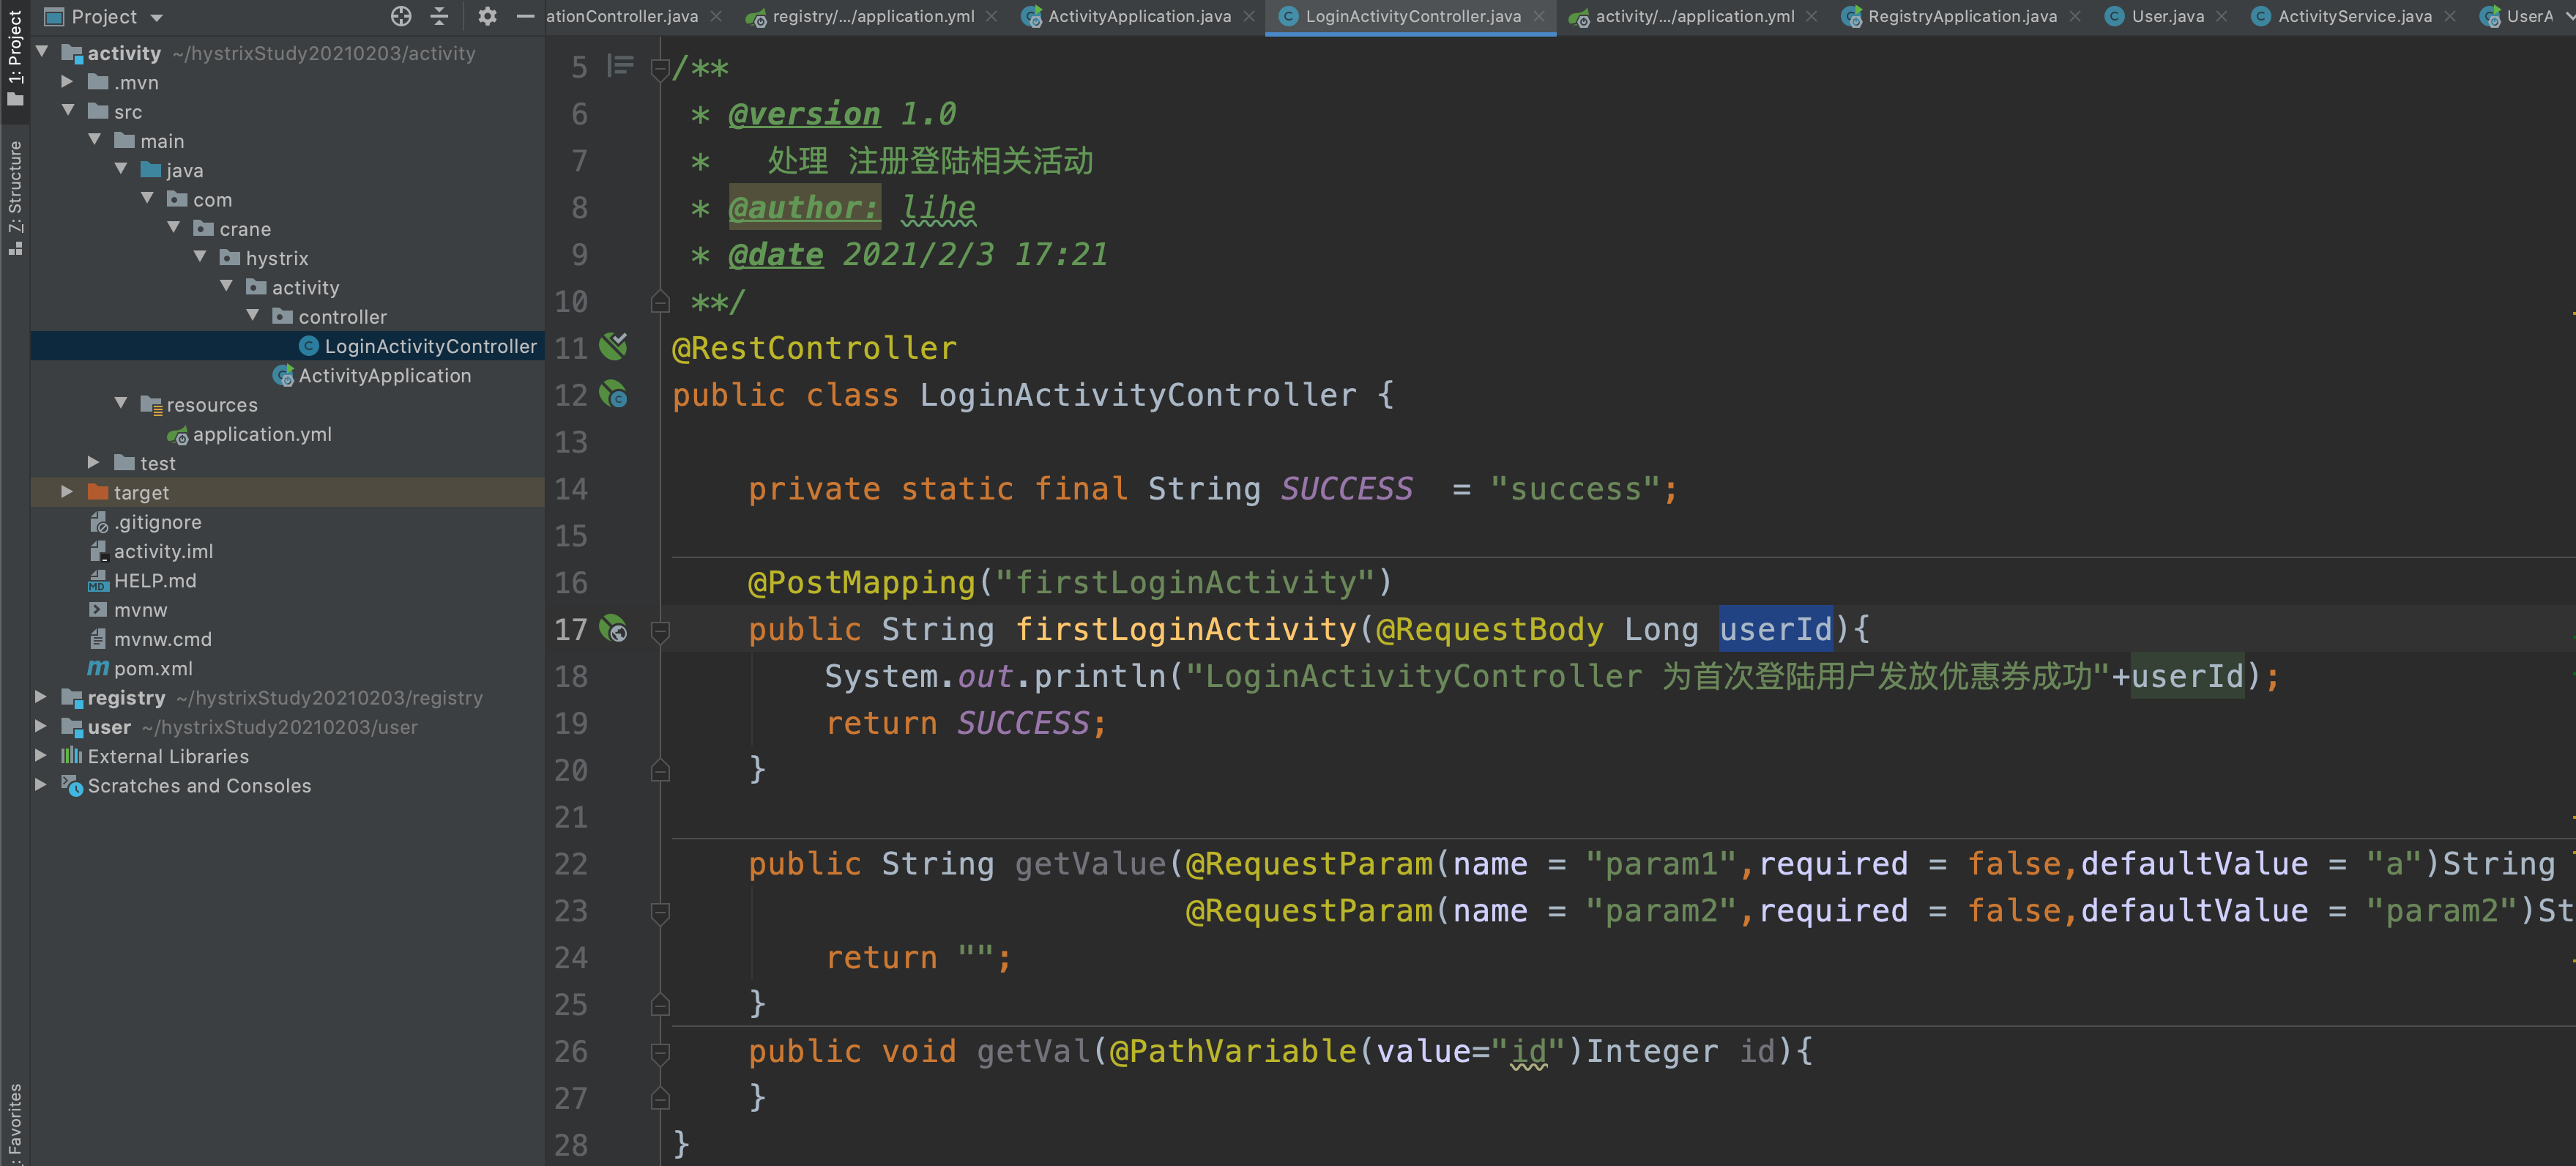
Task: Select application.yml under resources
Action: coord(261,434)
